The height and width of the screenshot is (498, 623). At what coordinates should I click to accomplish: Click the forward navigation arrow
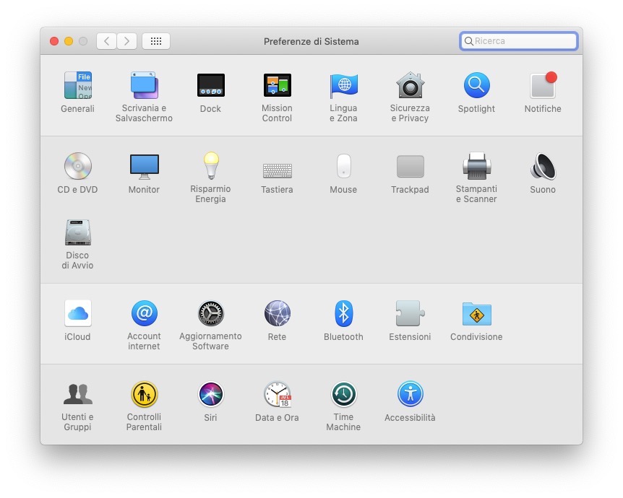tap(127, 41)
